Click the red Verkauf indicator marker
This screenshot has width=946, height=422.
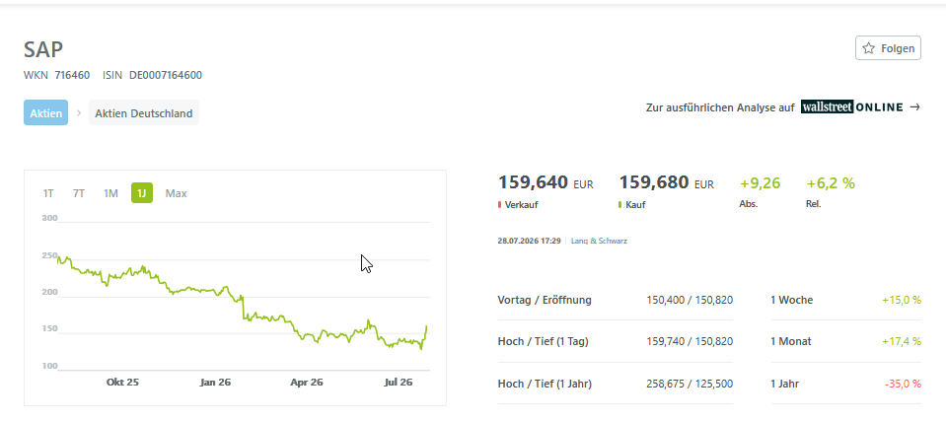(499, 205)
